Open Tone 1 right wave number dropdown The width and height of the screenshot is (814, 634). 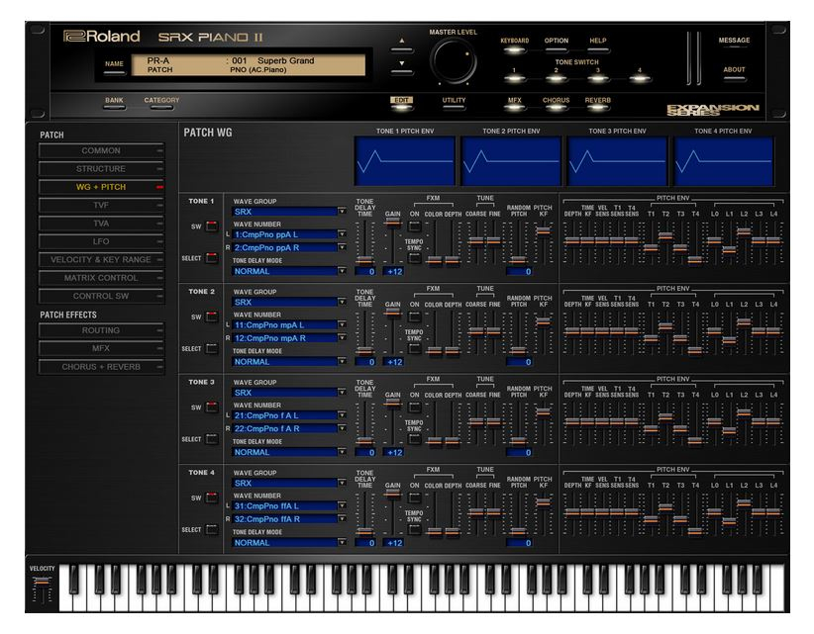(x=288, y=248)
